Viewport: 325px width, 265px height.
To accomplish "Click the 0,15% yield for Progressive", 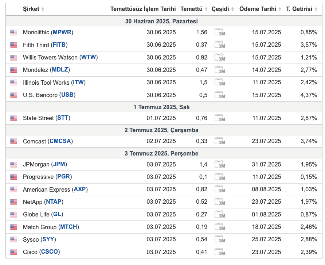I will coord(309,177).
